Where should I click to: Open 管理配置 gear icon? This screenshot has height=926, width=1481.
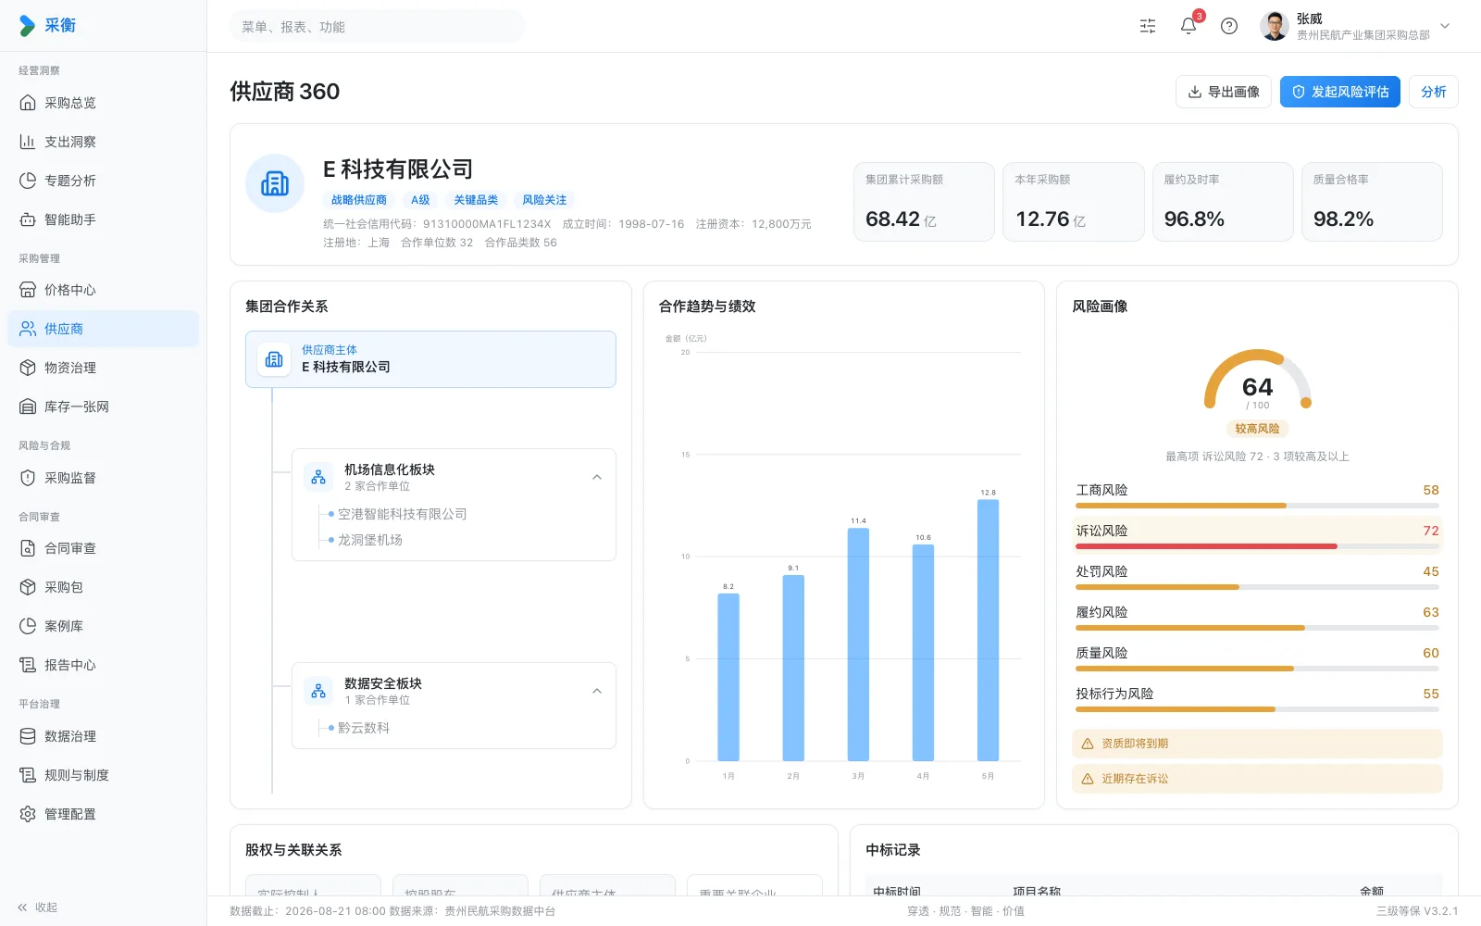[28, 814]
